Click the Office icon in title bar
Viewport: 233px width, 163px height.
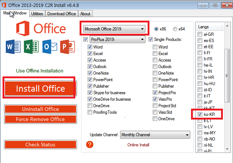tap(4, 5)
